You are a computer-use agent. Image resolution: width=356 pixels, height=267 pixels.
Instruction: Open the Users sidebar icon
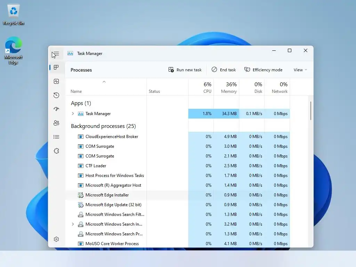(x=56, y=123)
